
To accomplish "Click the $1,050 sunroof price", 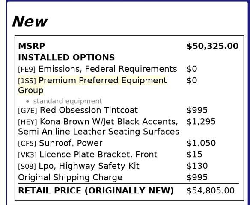I will (x=201, y=143).
